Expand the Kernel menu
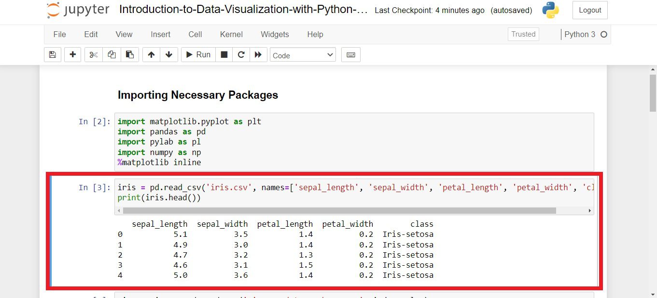The image size is (657, 298). (231, 34)
